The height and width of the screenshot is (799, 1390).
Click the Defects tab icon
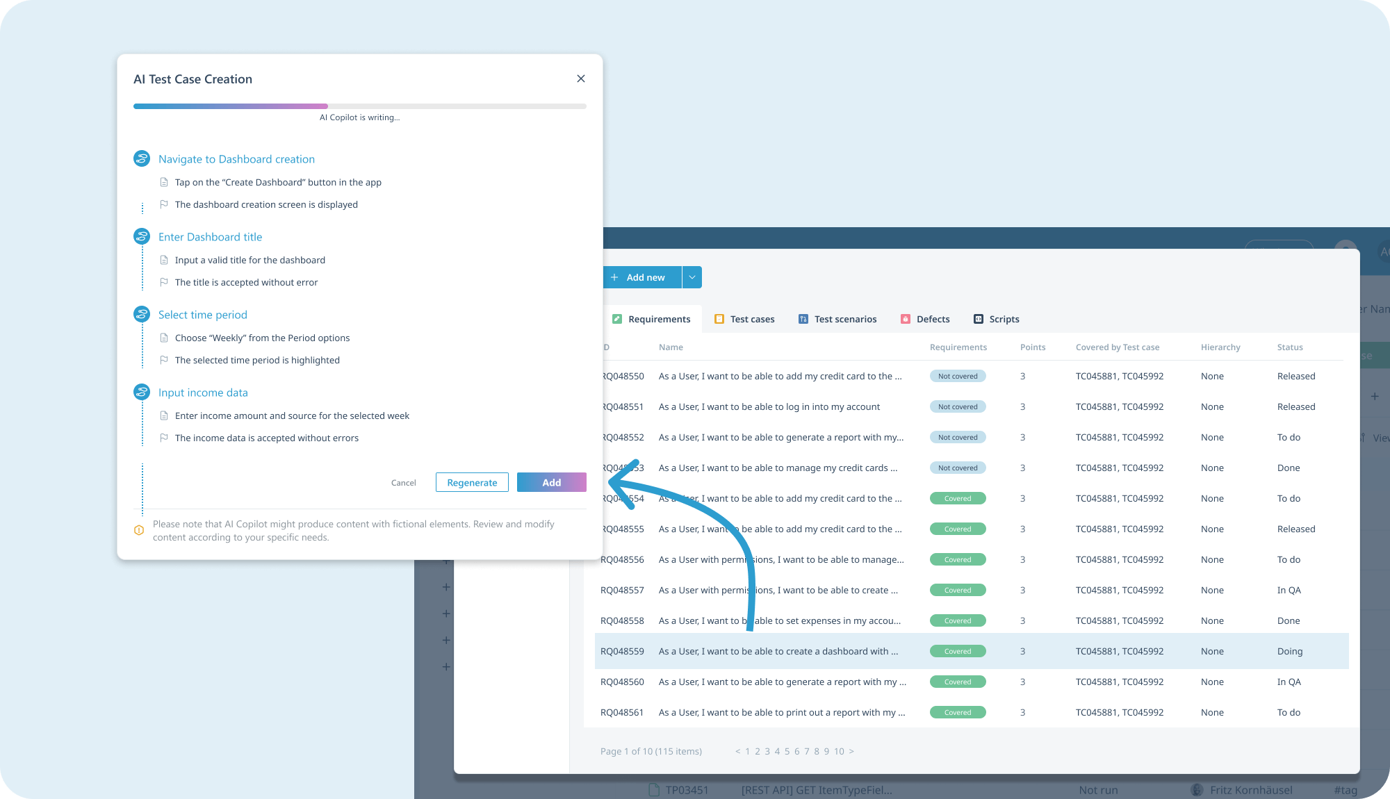pos(905,319)
